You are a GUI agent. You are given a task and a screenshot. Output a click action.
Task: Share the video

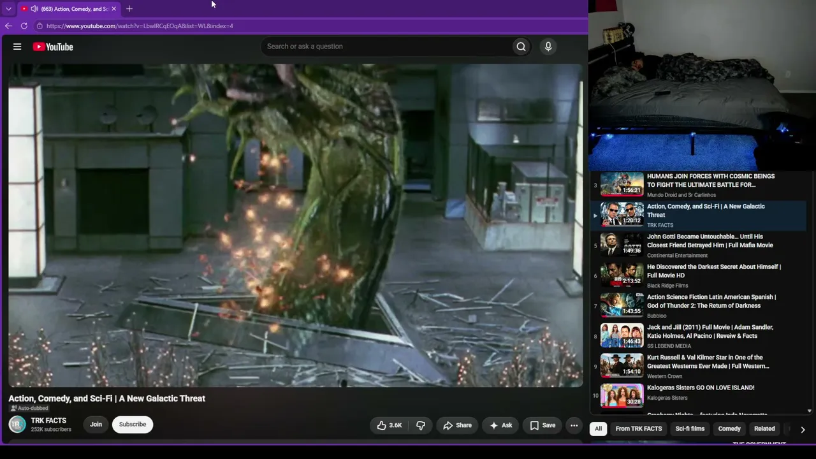[x=457, y=425]
